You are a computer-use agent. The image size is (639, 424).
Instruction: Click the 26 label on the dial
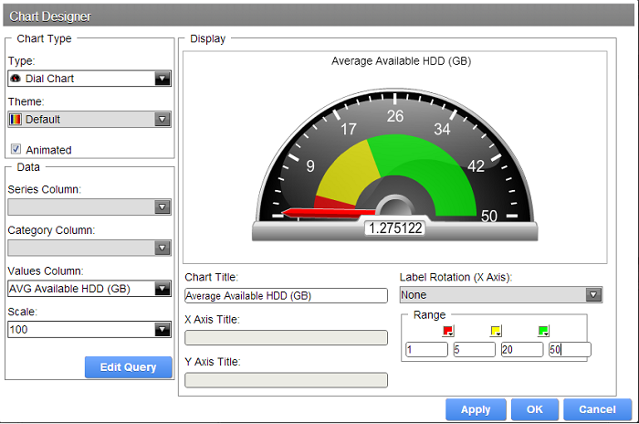pyautogui.click(x=395, y=116)
